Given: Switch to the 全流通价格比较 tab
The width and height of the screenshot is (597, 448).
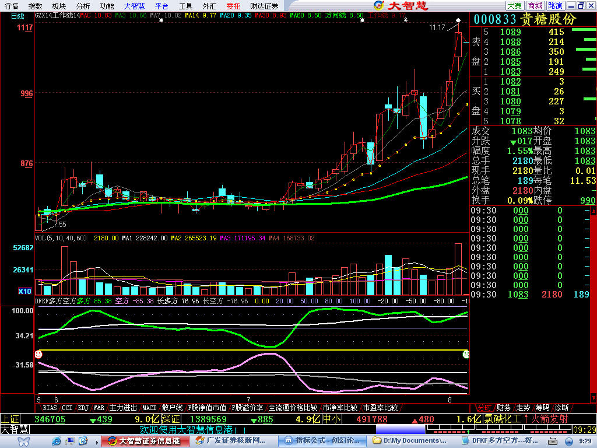Looking at the screenshot, I should pyautogui.click(x=293, y=408).
